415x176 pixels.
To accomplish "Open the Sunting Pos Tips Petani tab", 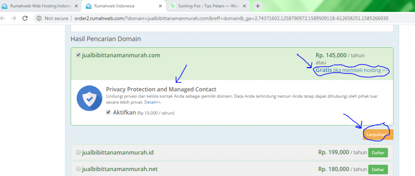I will (208, 6).
